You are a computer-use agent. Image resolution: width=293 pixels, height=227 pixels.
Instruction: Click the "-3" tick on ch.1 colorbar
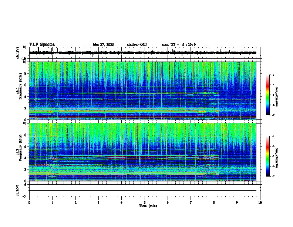[x=273, y=75]
